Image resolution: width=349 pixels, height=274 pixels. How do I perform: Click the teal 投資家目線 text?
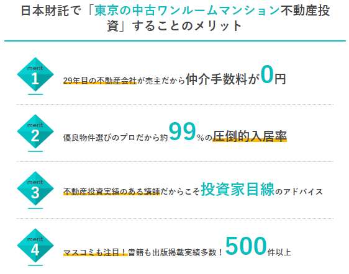[x=237, y=189]
